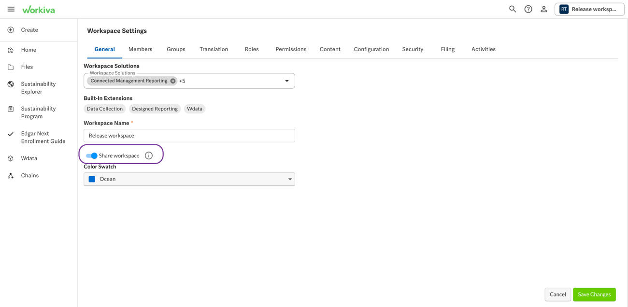Image resolution: width=628 pixels, height=307 pixels.
Task: Click the Wdata extension chip
Action: (x=195, y=109)
